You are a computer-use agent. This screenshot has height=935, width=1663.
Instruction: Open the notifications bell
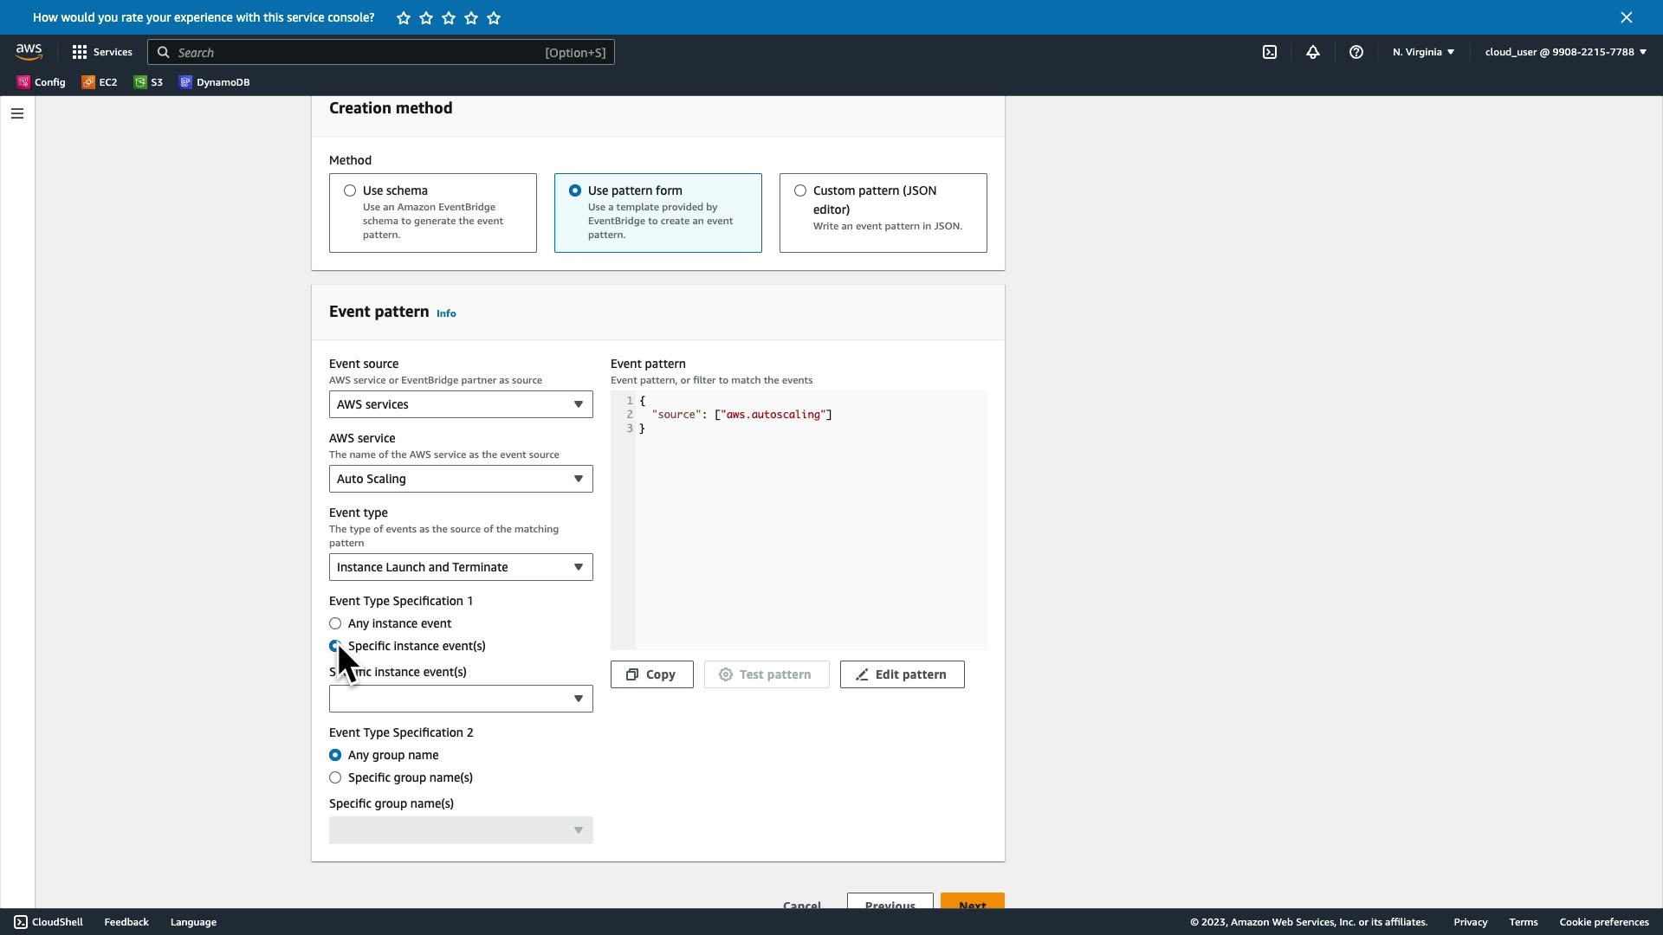coord(1313,52)
